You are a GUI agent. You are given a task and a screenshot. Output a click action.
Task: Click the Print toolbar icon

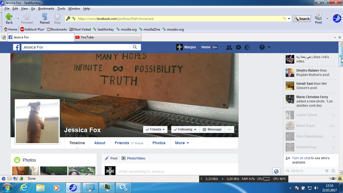point(318,18)
